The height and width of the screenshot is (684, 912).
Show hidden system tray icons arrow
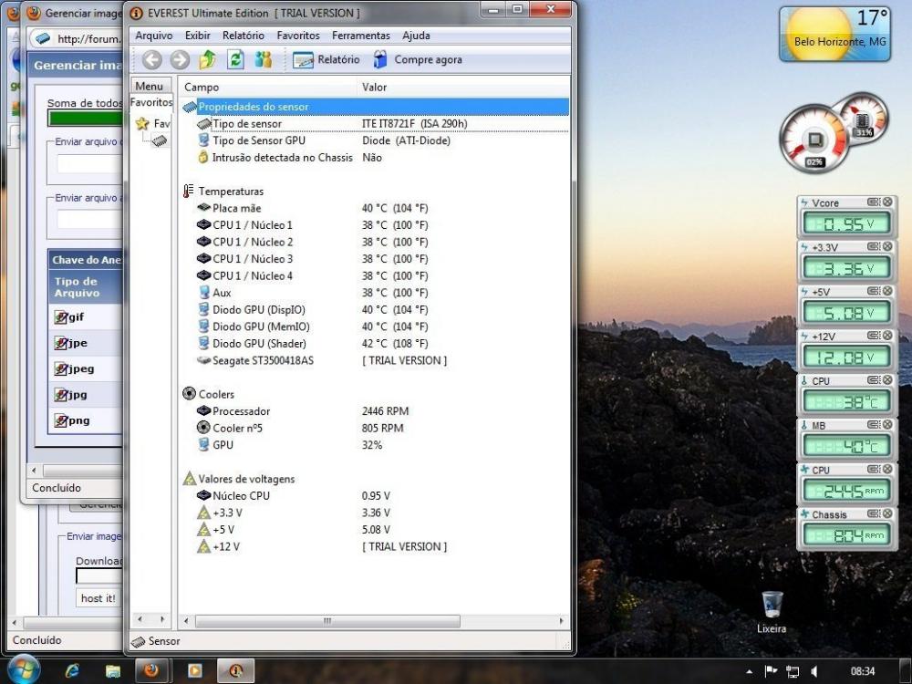(750, 671)
